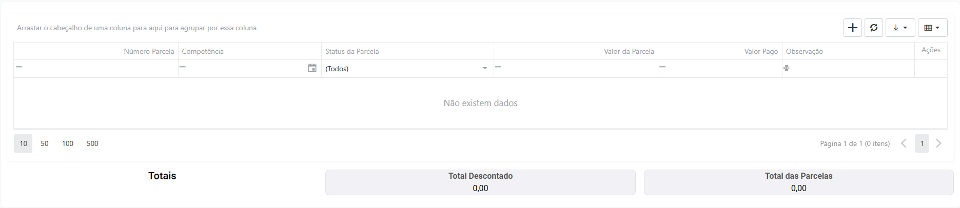Refresh the grid with the reload icon

click(874, 28)
